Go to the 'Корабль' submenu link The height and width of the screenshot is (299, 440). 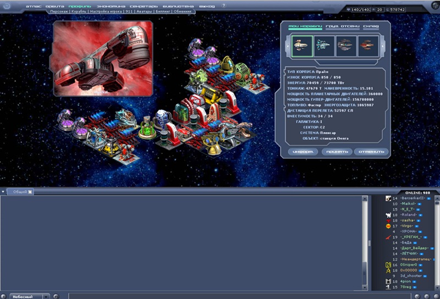pos(81,12)
